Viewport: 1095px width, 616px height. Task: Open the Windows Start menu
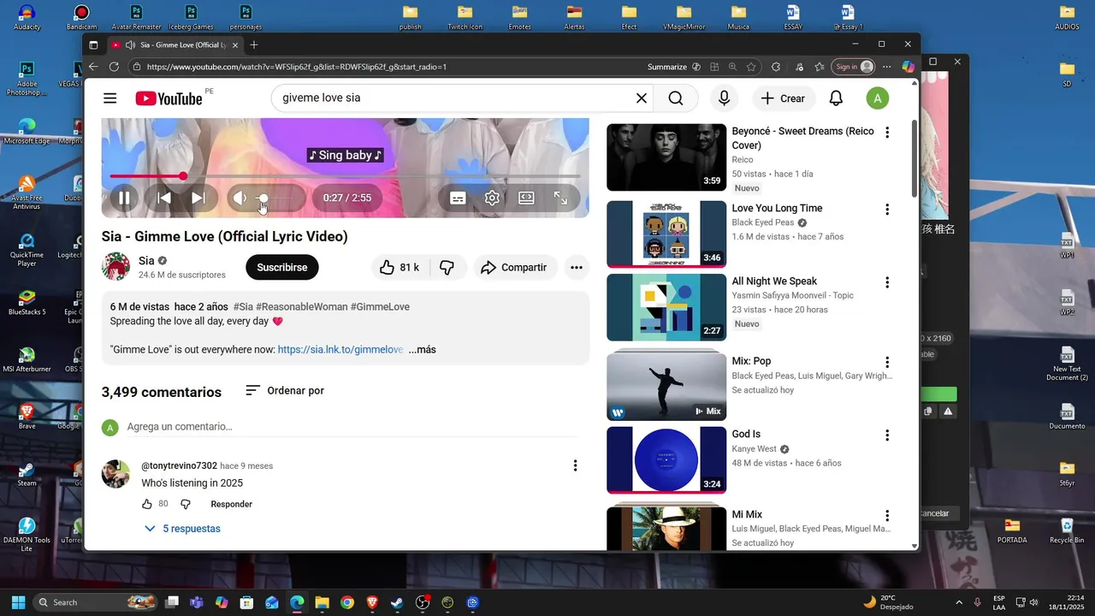pos(18,602)
